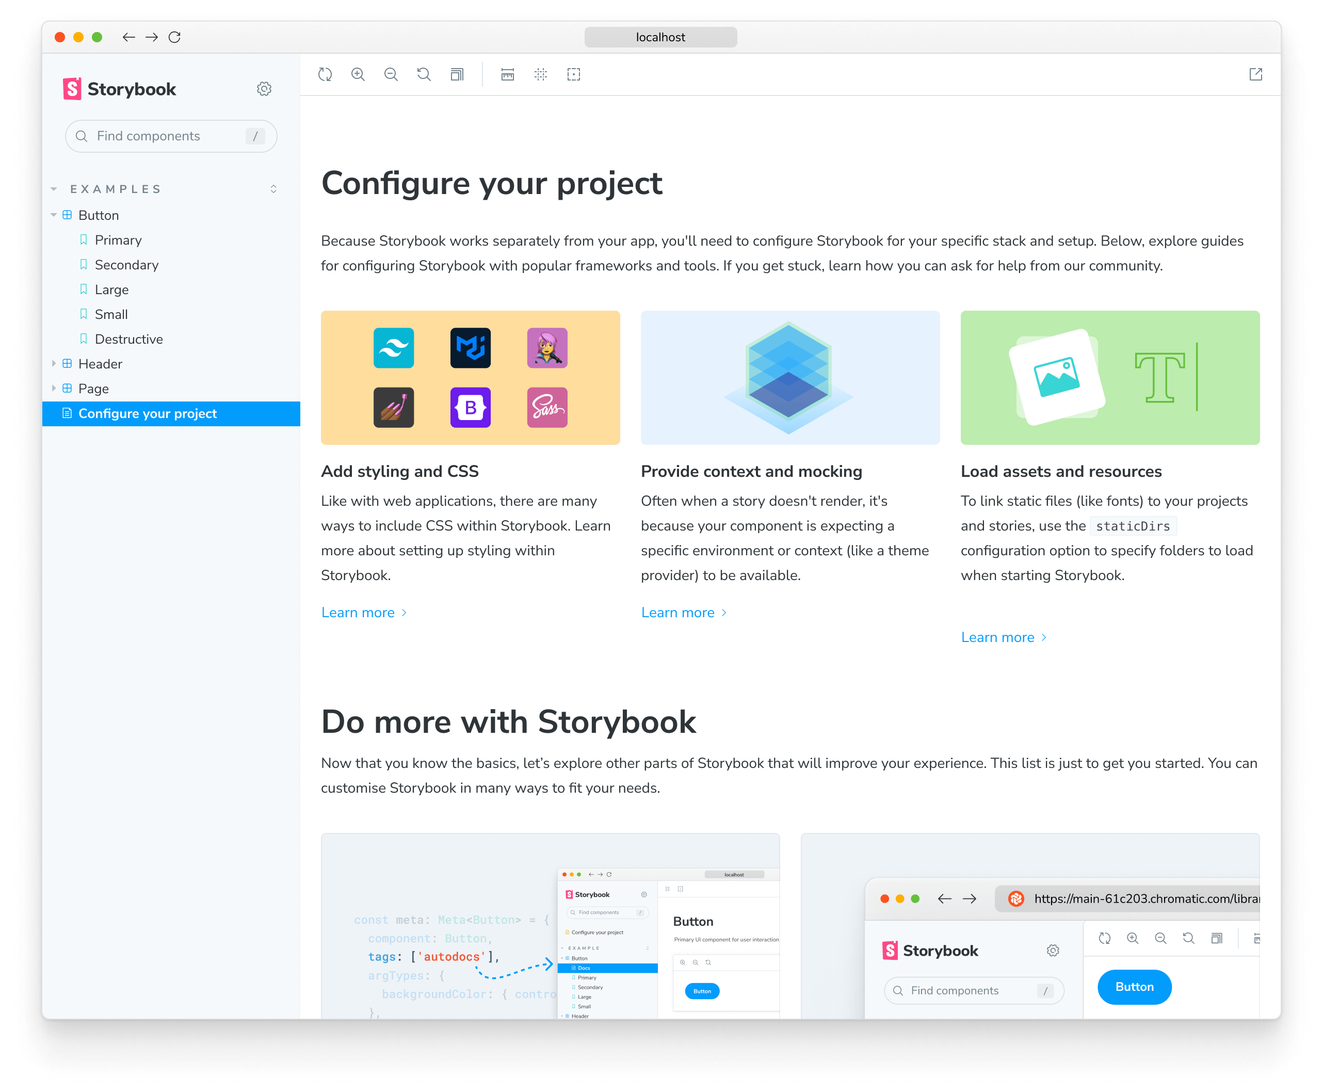1323x1092 pixels.
Task: Click the reset zoom icon
Action: [423, 75]
